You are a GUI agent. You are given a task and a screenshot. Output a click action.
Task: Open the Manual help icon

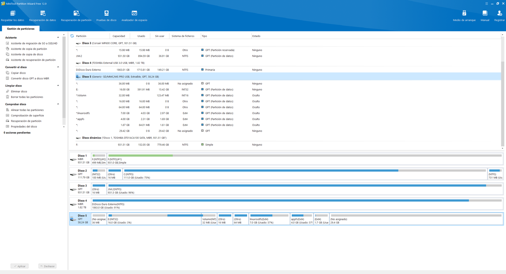pos(485,16)
